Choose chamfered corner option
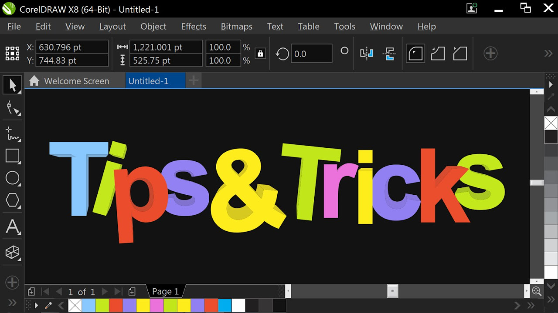This screenshot has width=558, height=313. point(460,53)
